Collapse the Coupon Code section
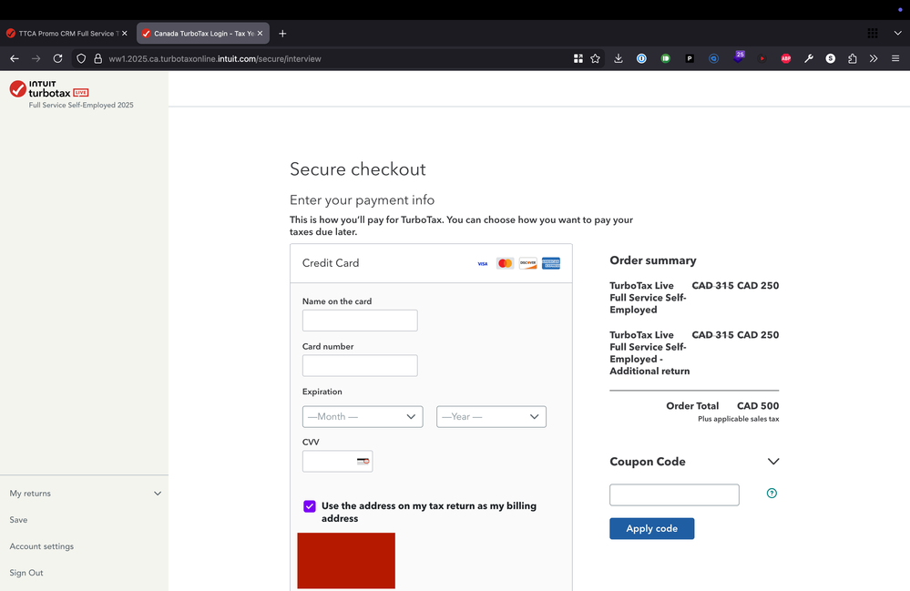Screen dimensions: 910x591 [x=773, y=462]
